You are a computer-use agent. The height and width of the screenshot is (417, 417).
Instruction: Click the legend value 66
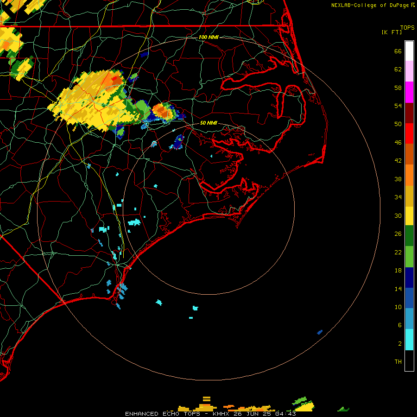point(398,51)
